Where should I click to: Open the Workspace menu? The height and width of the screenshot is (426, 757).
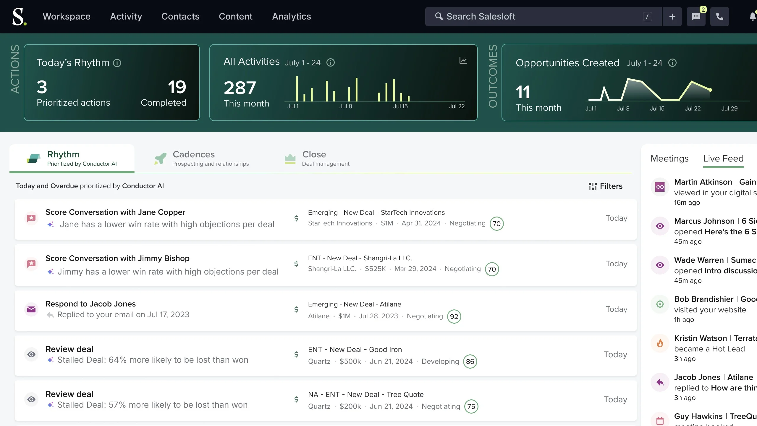(x=67, y=17)
